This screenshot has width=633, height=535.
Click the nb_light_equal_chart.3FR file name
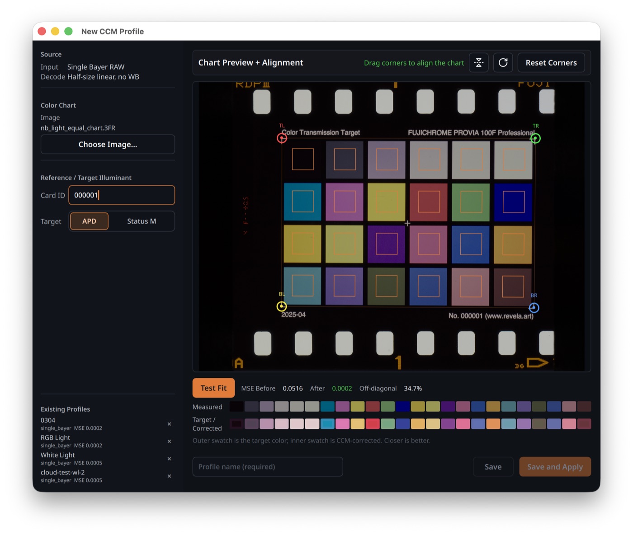pyautogui.click(x=78, y=128)
